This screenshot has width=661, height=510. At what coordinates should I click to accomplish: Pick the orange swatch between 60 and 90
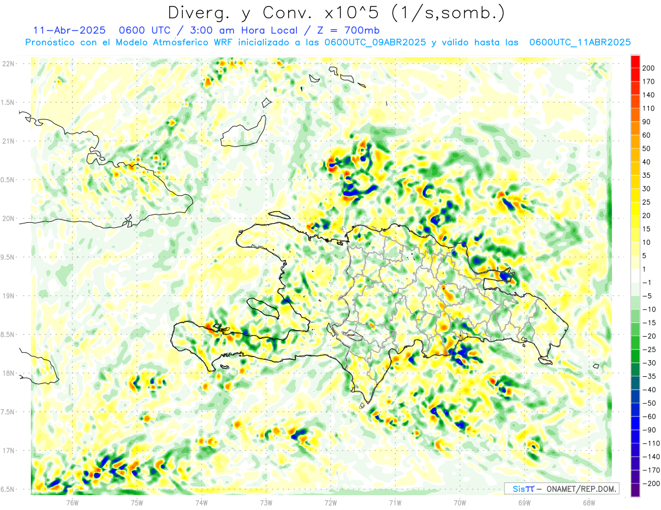click(x=635, y=129)
